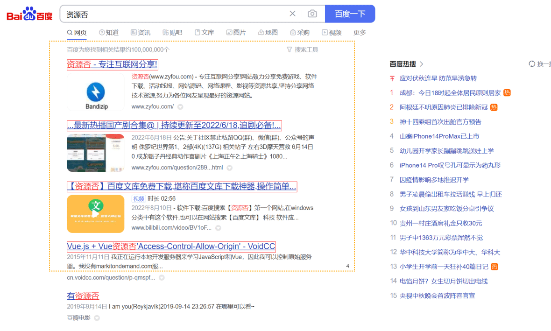Open hot topic 电馅月饼 女生切月饼切出电线
The width and height of the screenshot is (551, 331).
coord(444,281)
